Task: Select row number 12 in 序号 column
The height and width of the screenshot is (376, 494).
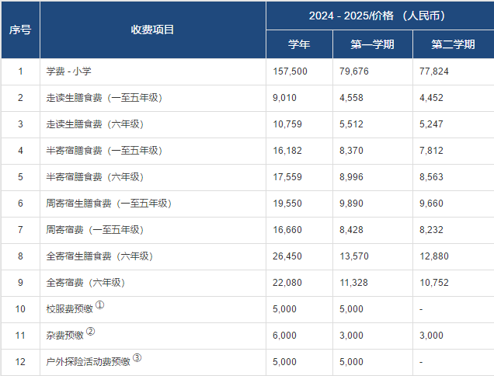Action: [20, 362]
